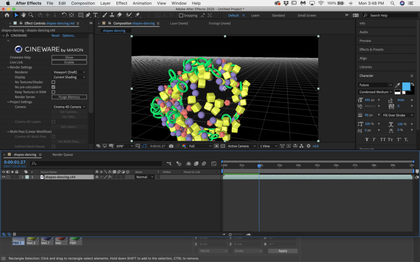Click the Purge Memory button
This screenshot has width=420, height=262.
[x=69, y=97]
